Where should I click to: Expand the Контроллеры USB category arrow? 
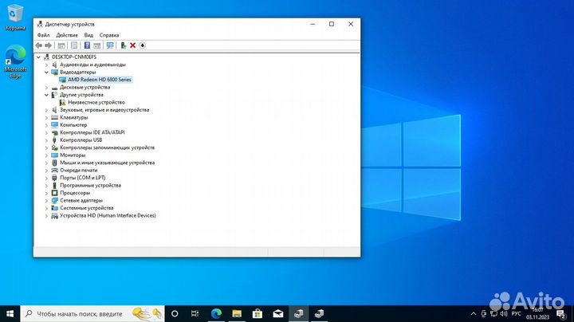click(x=46, y=140)
